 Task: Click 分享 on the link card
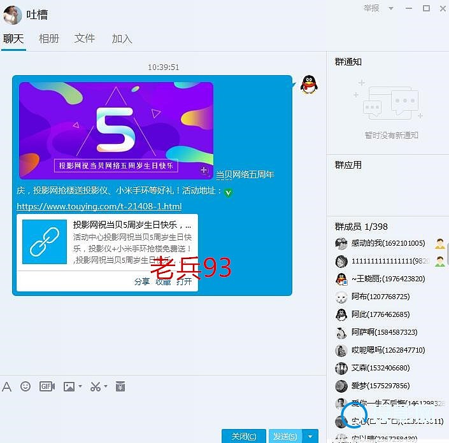click(x=142, y=281)
